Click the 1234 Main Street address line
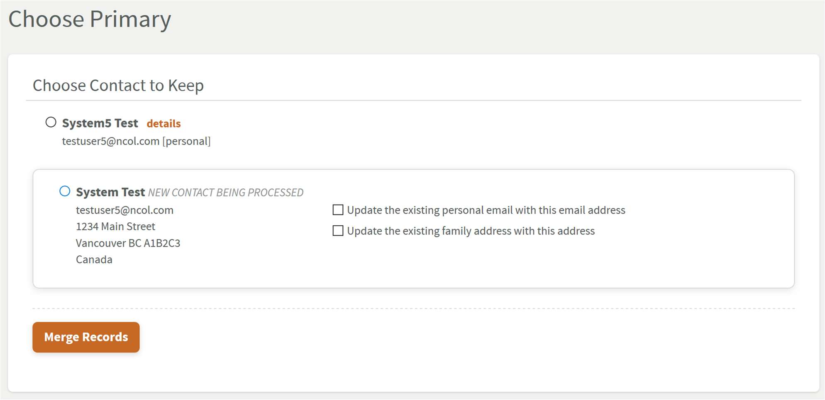This screenshot has width=825, height=400. [x=115, y=227]
